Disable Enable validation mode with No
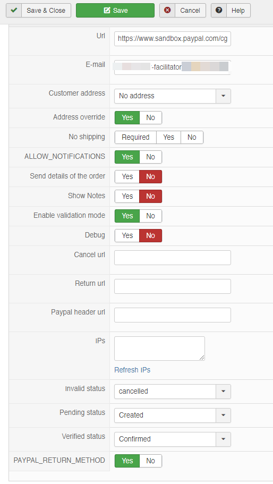This screenshot has width=273, height=484. coord(150,216)
